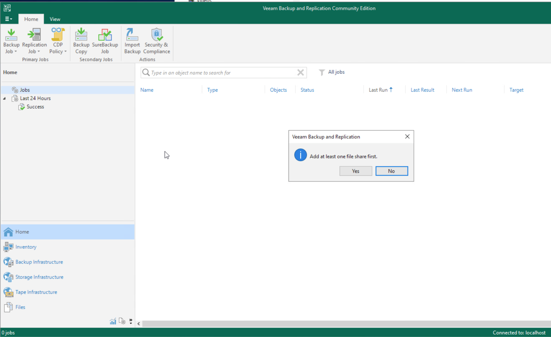Open Security & Compliance analyzer
The image size is (551, 337).
pos(157,41)
